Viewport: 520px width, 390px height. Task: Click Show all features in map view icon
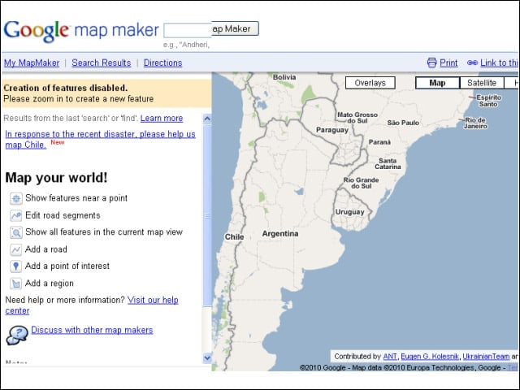point(16,232)
